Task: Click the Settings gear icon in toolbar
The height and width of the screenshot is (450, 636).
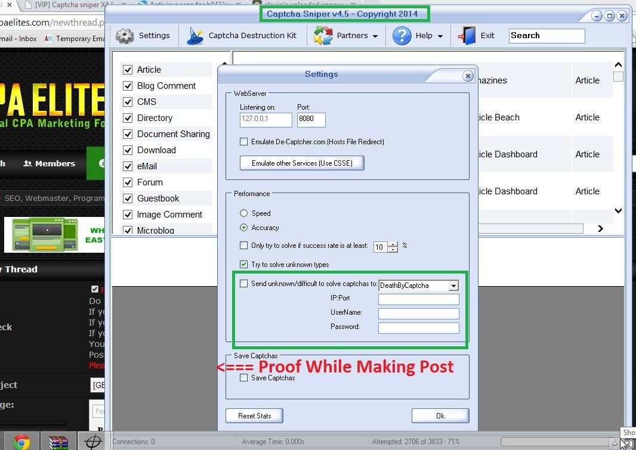Action: [x=125, y=36]
